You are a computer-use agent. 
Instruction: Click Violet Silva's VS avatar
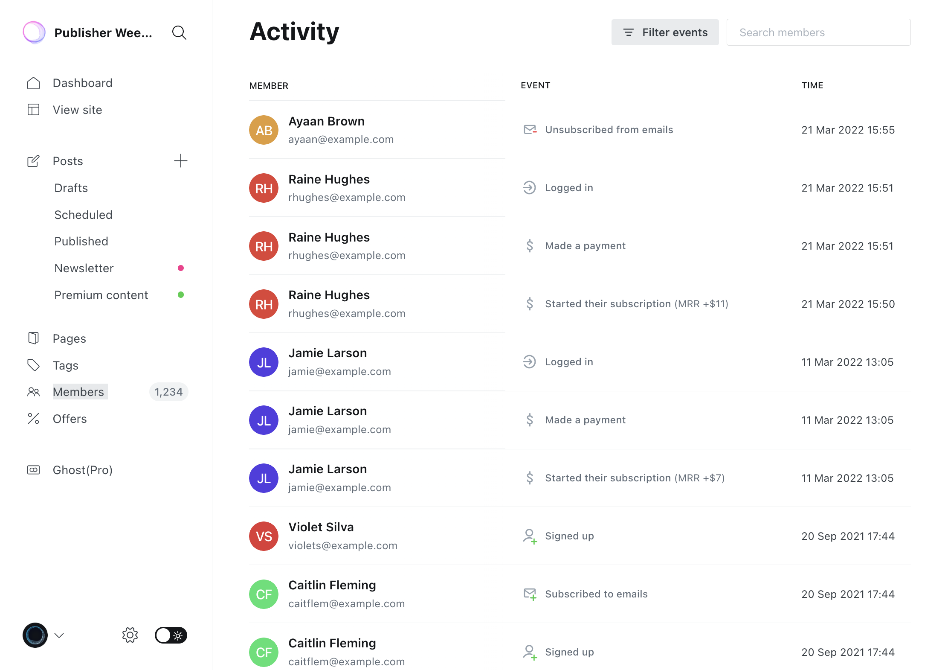pos(264,536)
